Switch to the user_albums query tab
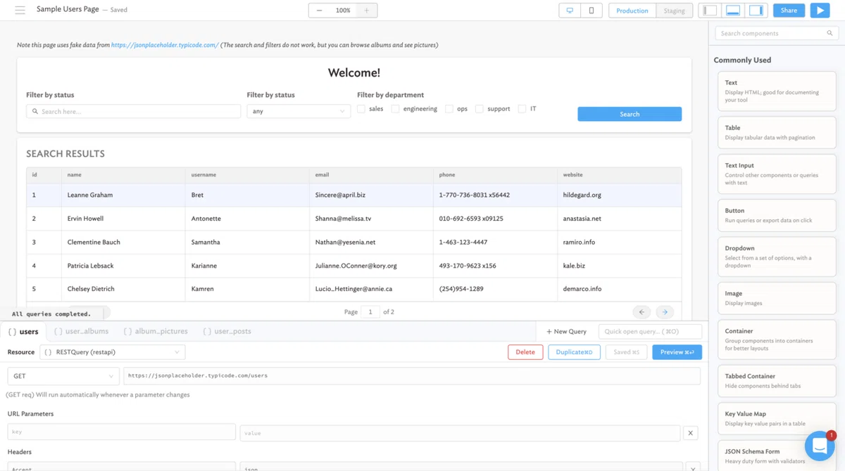Screen dimensions: 845x471 pos(81,331)
